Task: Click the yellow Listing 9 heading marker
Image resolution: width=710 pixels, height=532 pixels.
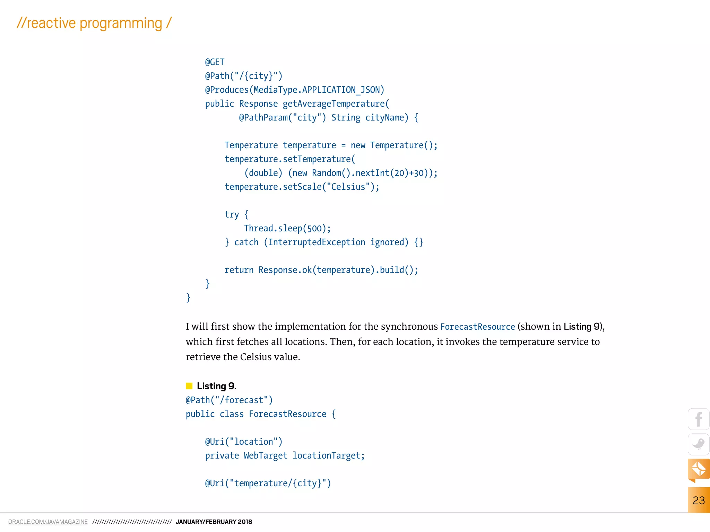Action: click(189, 386)
